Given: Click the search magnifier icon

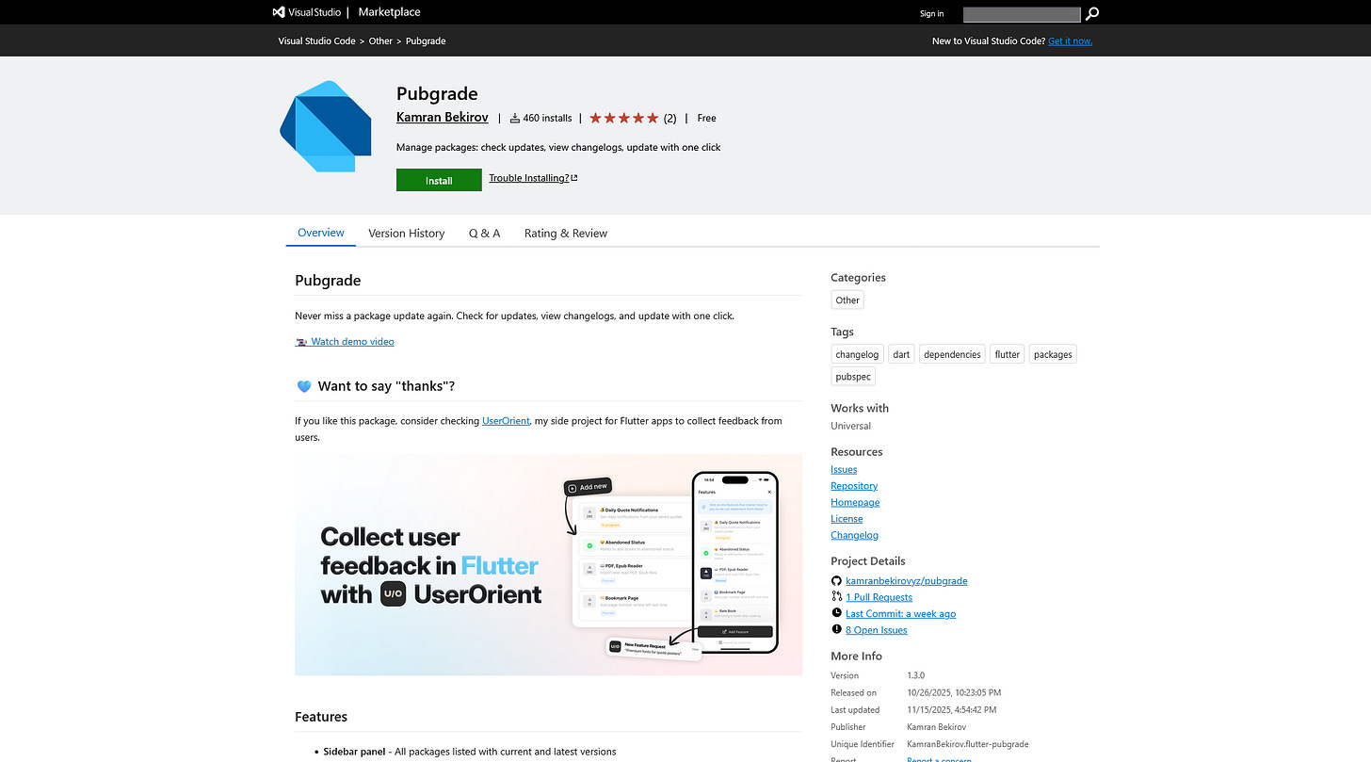Looking at the screenshot, I should (1092, 13).
